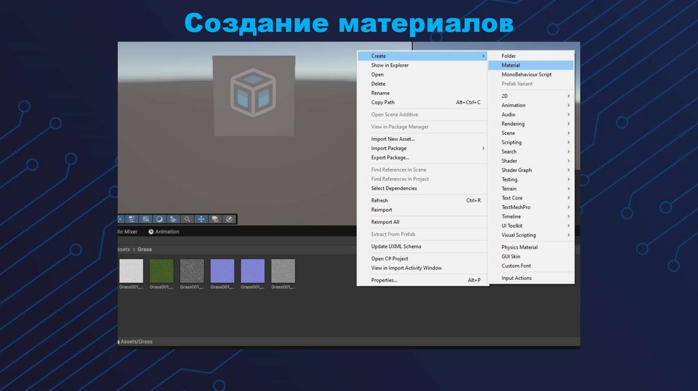Viewport: 698px width, 391px height.
Task: Click the clock icon on Animation tab
Action: [x=151, y=232]
